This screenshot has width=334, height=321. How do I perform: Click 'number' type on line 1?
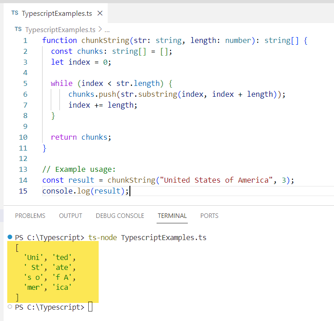tap(238, 40)
